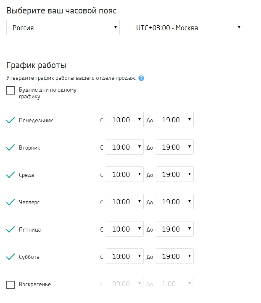Screen dimensions: 261x303
Task: Open the Россия country dropdown
Action: 63,27
